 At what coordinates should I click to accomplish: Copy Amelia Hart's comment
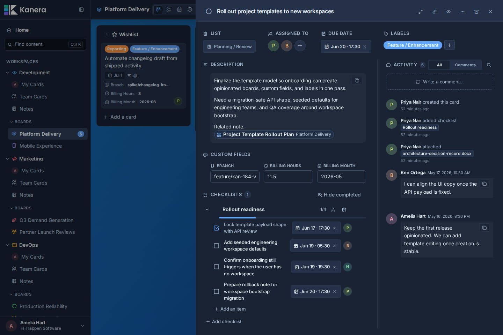[x=484, y=228]
